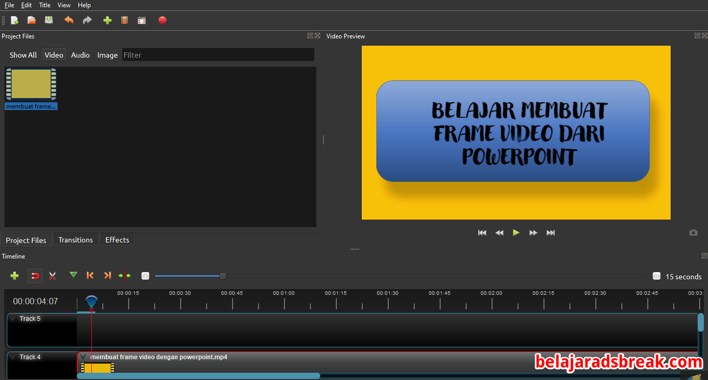This screenshot has height=380, width=708.
Task: Save the project using the toolbar icon
Action: (49, 20)
